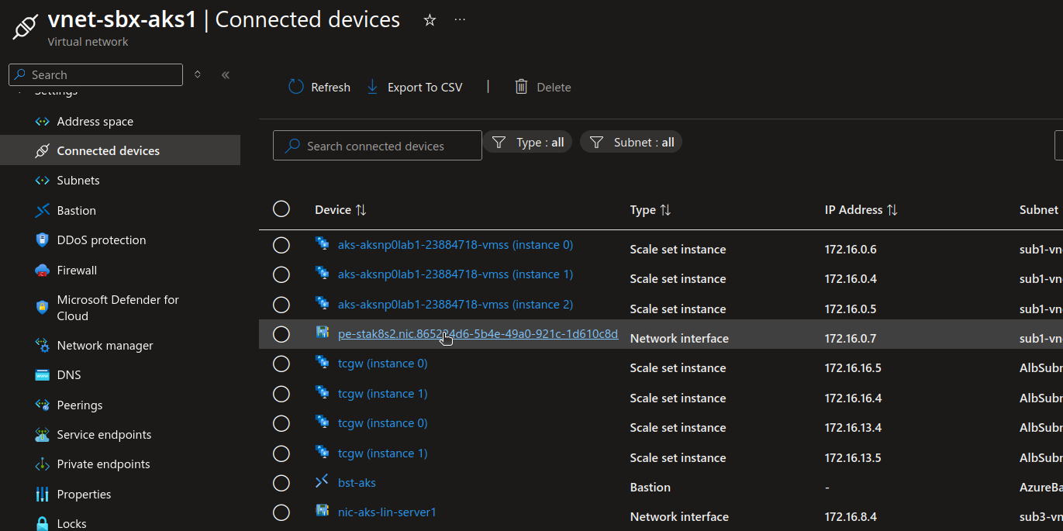
Task: Click the Peerings sidebar icon
Action: pos(43,405)
